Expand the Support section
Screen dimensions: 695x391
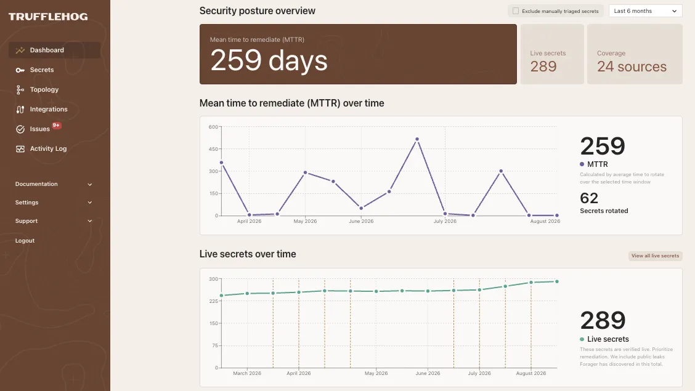[54, 221]
